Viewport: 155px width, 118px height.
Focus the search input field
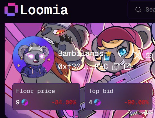click(141, 10)
